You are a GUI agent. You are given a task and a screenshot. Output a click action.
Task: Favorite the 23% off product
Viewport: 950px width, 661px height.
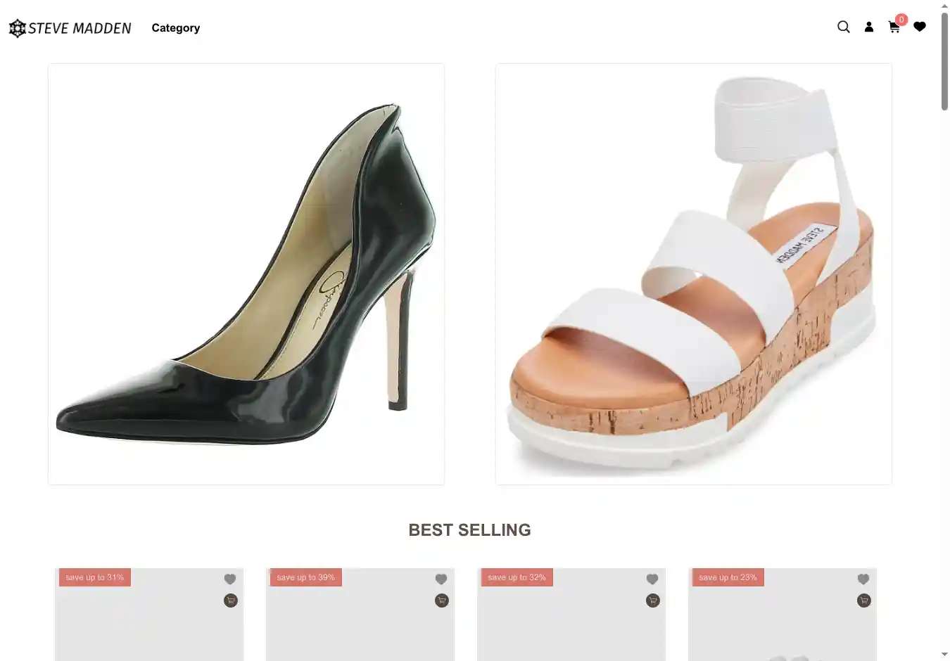pyautogui.click(x=863, y=579)
